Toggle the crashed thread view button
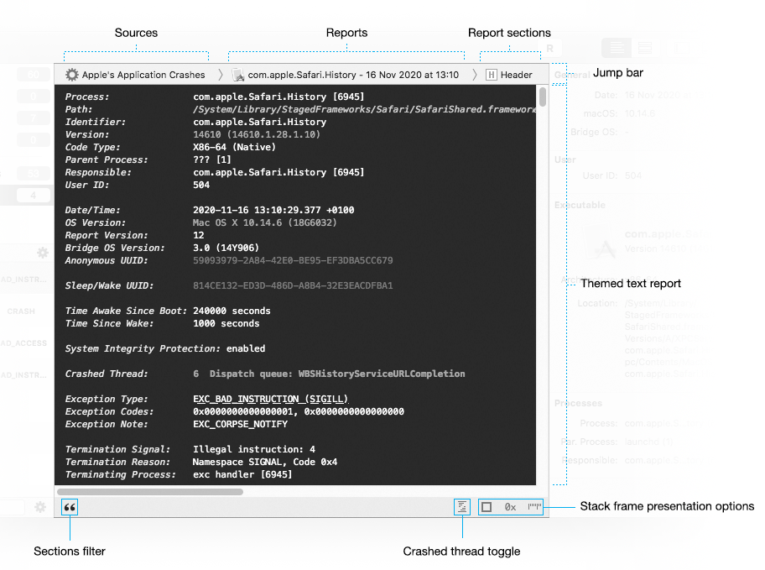The height and width of the screenshot is (570, 765). pos(461,507)
